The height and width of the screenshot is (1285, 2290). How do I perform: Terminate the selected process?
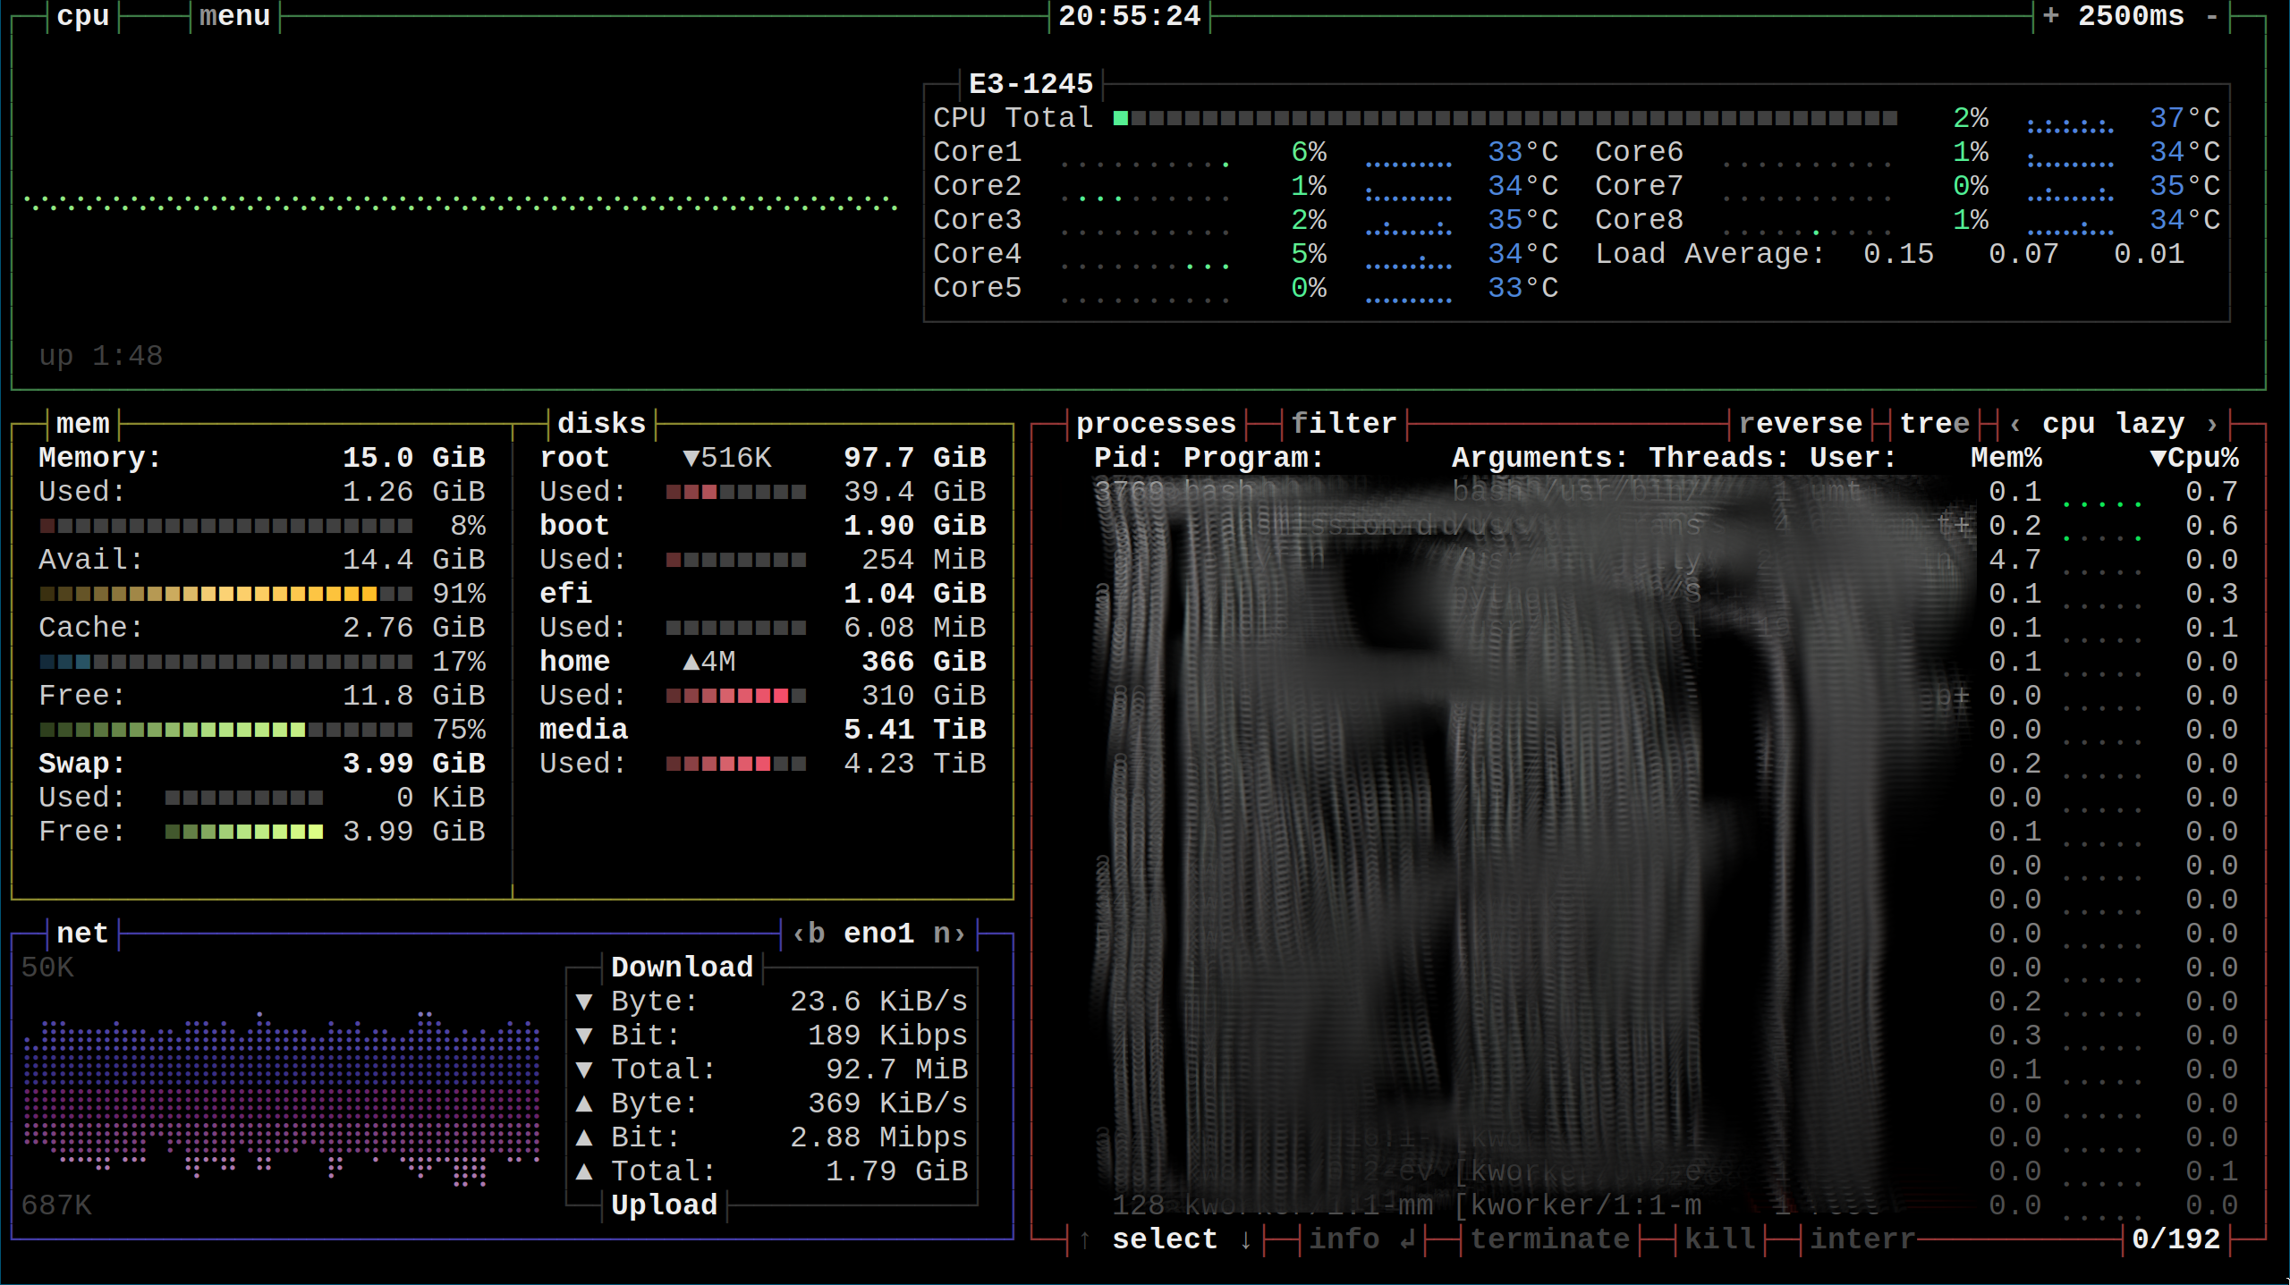[1550, 1239]
